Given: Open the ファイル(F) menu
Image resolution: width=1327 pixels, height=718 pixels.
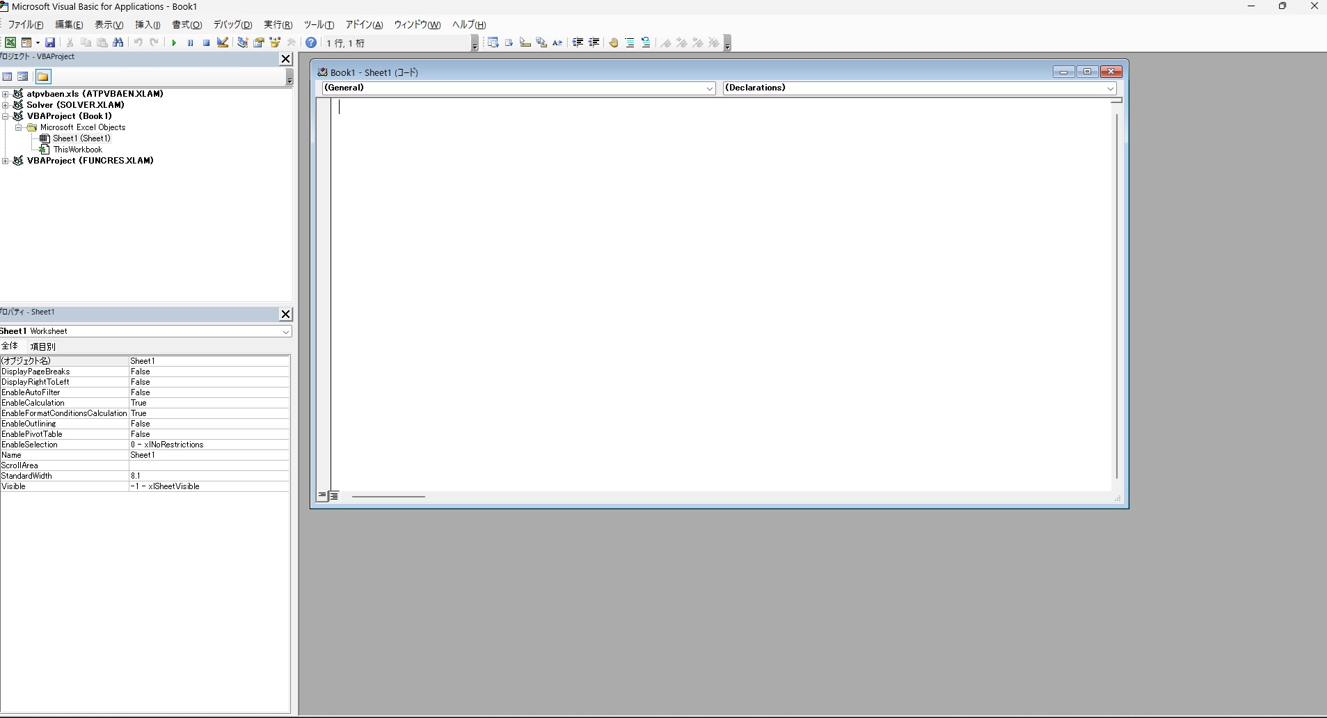Looking at the screenshot, I should 25,24.
